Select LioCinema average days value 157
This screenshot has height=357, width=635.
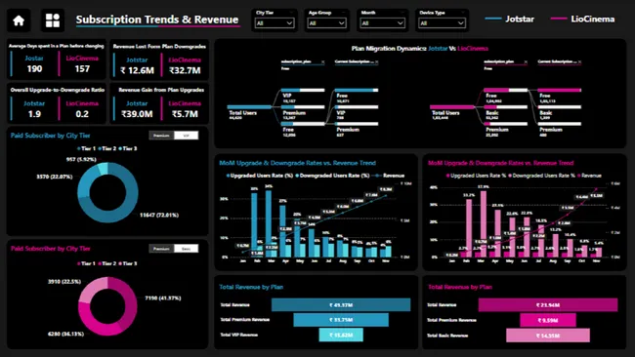click(x=82, y=68)
